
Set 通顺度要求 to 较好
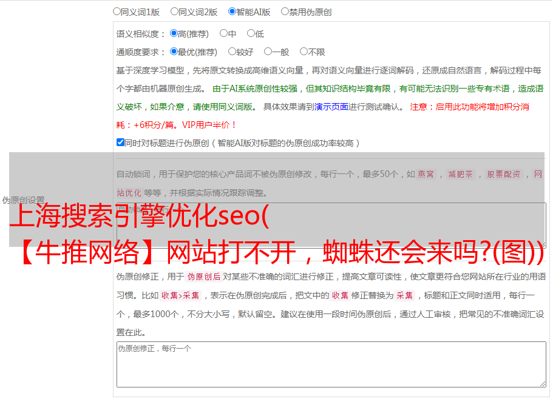(x=232, y=52)
